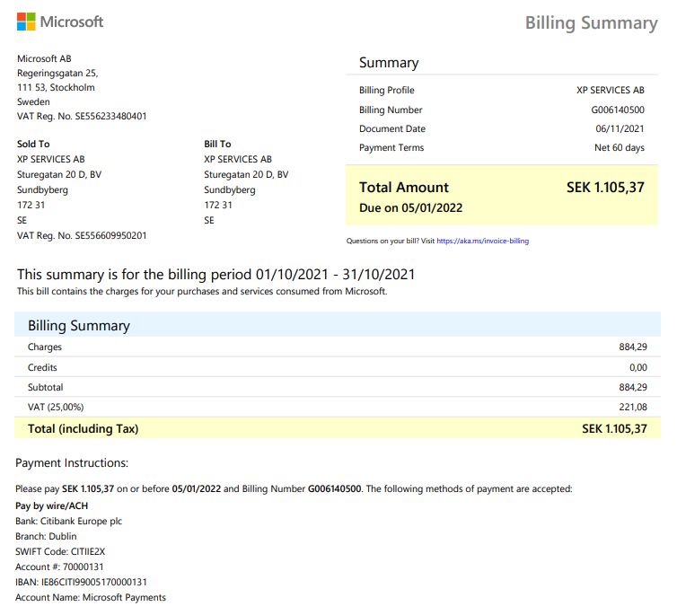Click the Credits row value 0,00
Image resolution: width=677 pixels, height=615 pixels.
click(637, 367)
